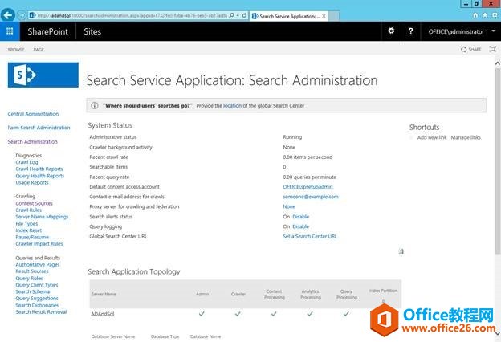Screen dimensions: 501x342
Task: Open the Crawl Log link
Action: pos(26,162)
